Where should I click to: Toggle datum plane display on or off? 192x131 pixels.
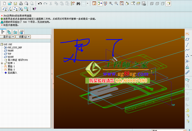tap(4, 9)
